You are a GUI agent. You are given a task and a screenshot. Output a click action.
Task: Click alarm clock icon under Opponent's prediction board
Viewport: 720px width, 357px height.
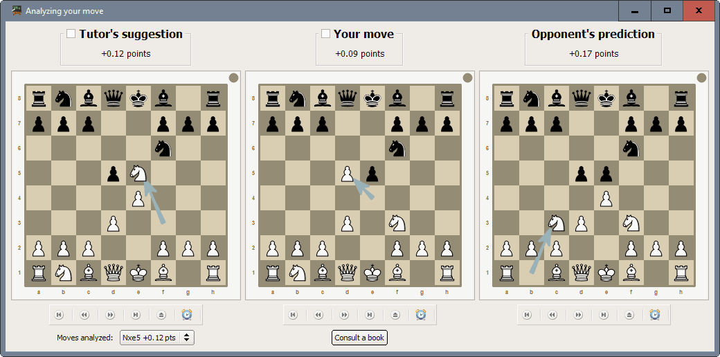click(655, 314)
